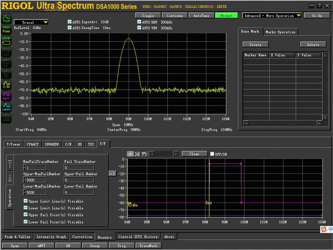Click the Create marker button
This screenshot has width=333, height=250.
[x=255, y=44]
